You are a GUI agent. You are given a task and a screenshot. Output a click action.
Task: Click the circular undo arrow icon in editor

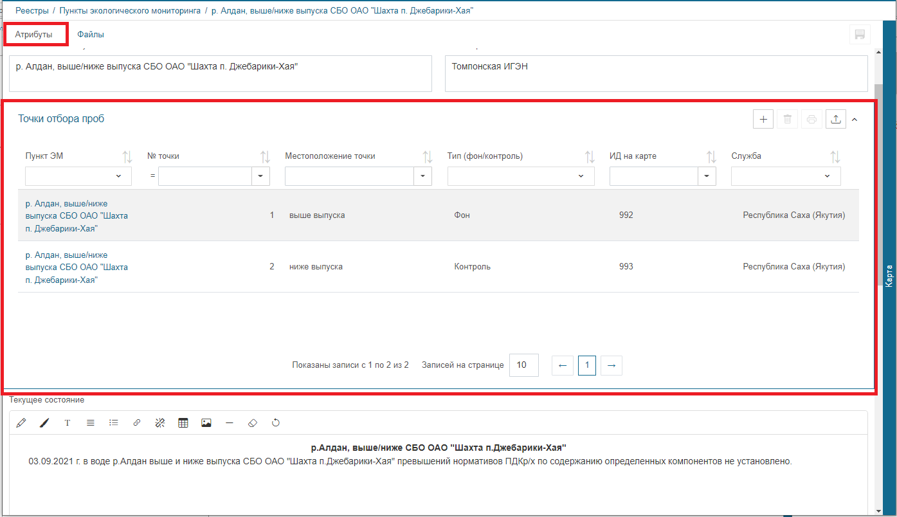pyautogui.click(x=276, y=423)
